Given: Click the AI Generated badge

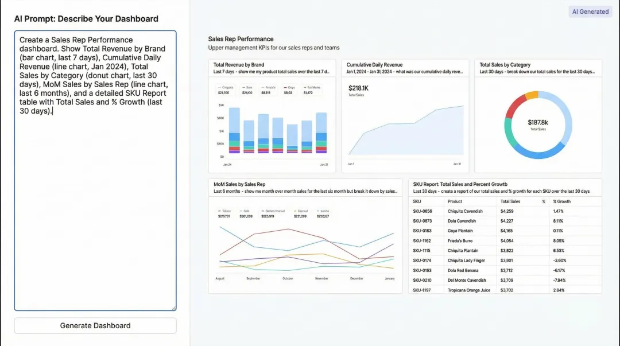Looking at the screenshot, I should pos(590,11).
